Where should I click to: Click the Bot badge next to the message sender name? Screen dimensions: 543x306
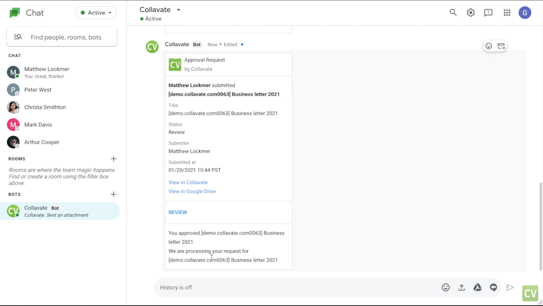click(197, 44)
